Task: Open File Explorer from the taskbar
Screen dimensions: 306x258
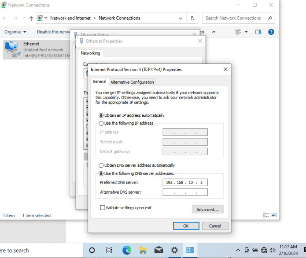Action: (x=143, y=250)
